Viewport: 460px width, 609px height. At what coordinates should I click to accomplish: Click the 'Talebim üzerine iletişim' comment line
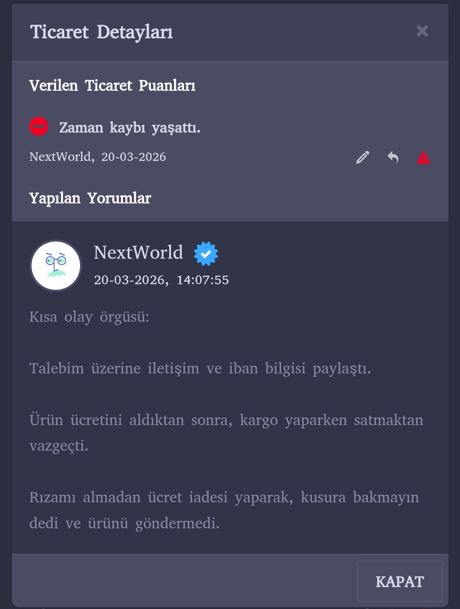[200, 368]
